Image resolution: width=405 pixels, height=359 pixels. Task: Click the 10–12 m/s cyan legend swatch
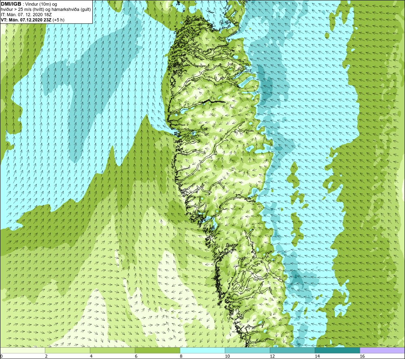pos(247,350)
